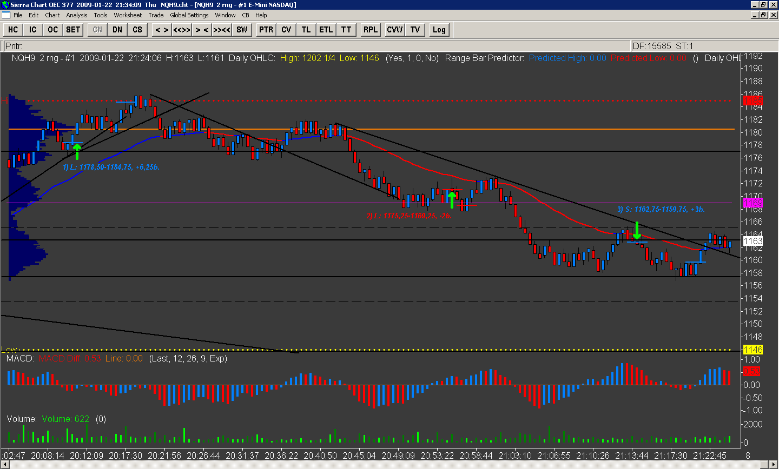The width and height of the screenshot is (779, 469).
Task: Click the white 1163 last price label
Action: 753,241
